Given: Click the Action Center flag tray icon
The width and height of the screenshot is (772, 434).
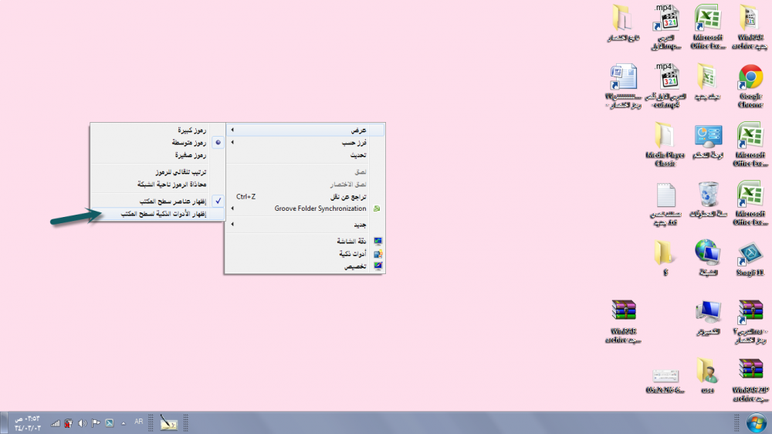Looking at the screenshot, I should (96, 423).
